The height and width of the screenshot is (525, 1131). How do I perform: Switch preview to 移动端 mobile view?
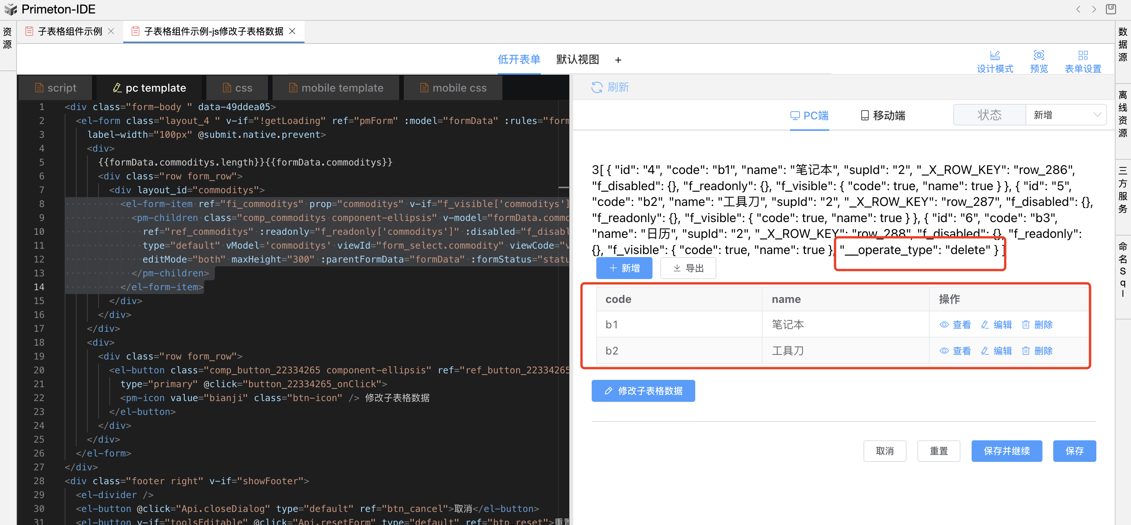[x=882, y=115]
